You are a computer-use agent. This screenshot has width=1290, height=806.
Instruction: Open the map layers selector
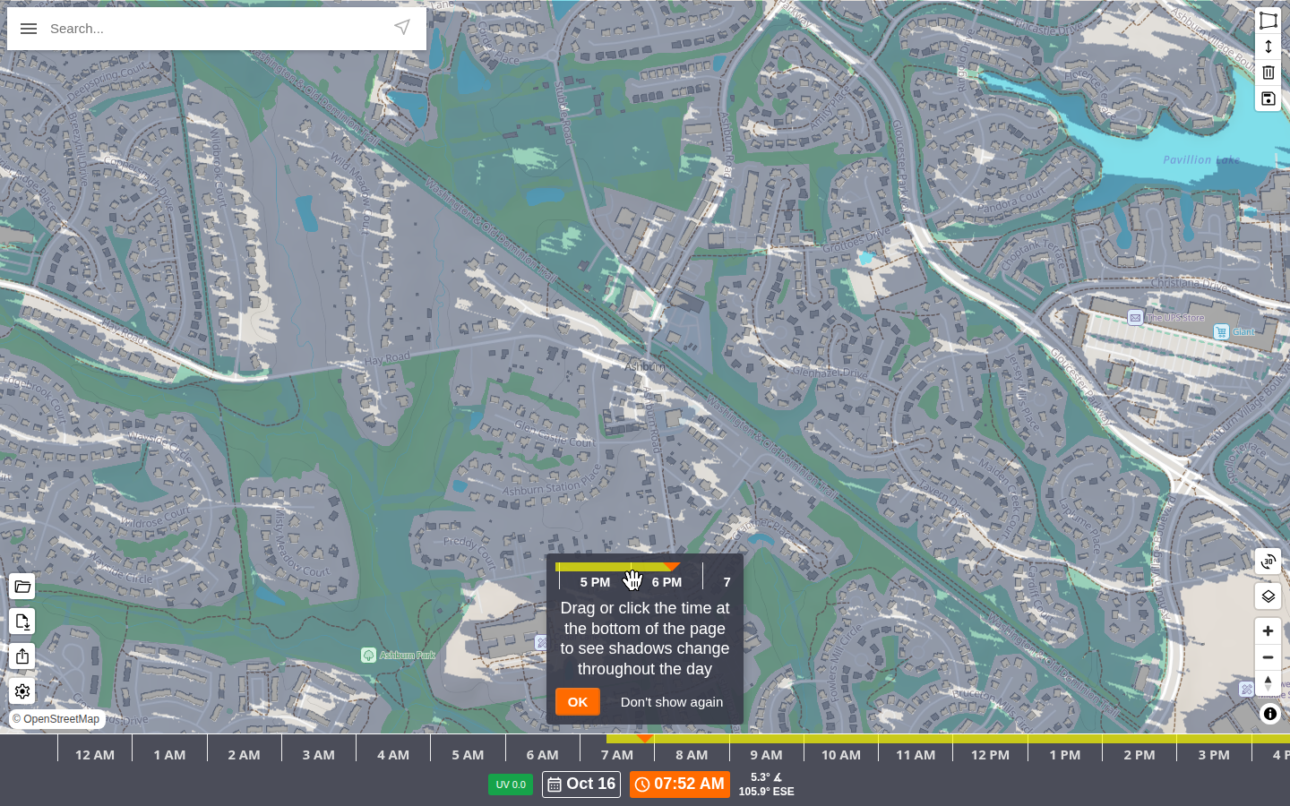point(1268,596)
